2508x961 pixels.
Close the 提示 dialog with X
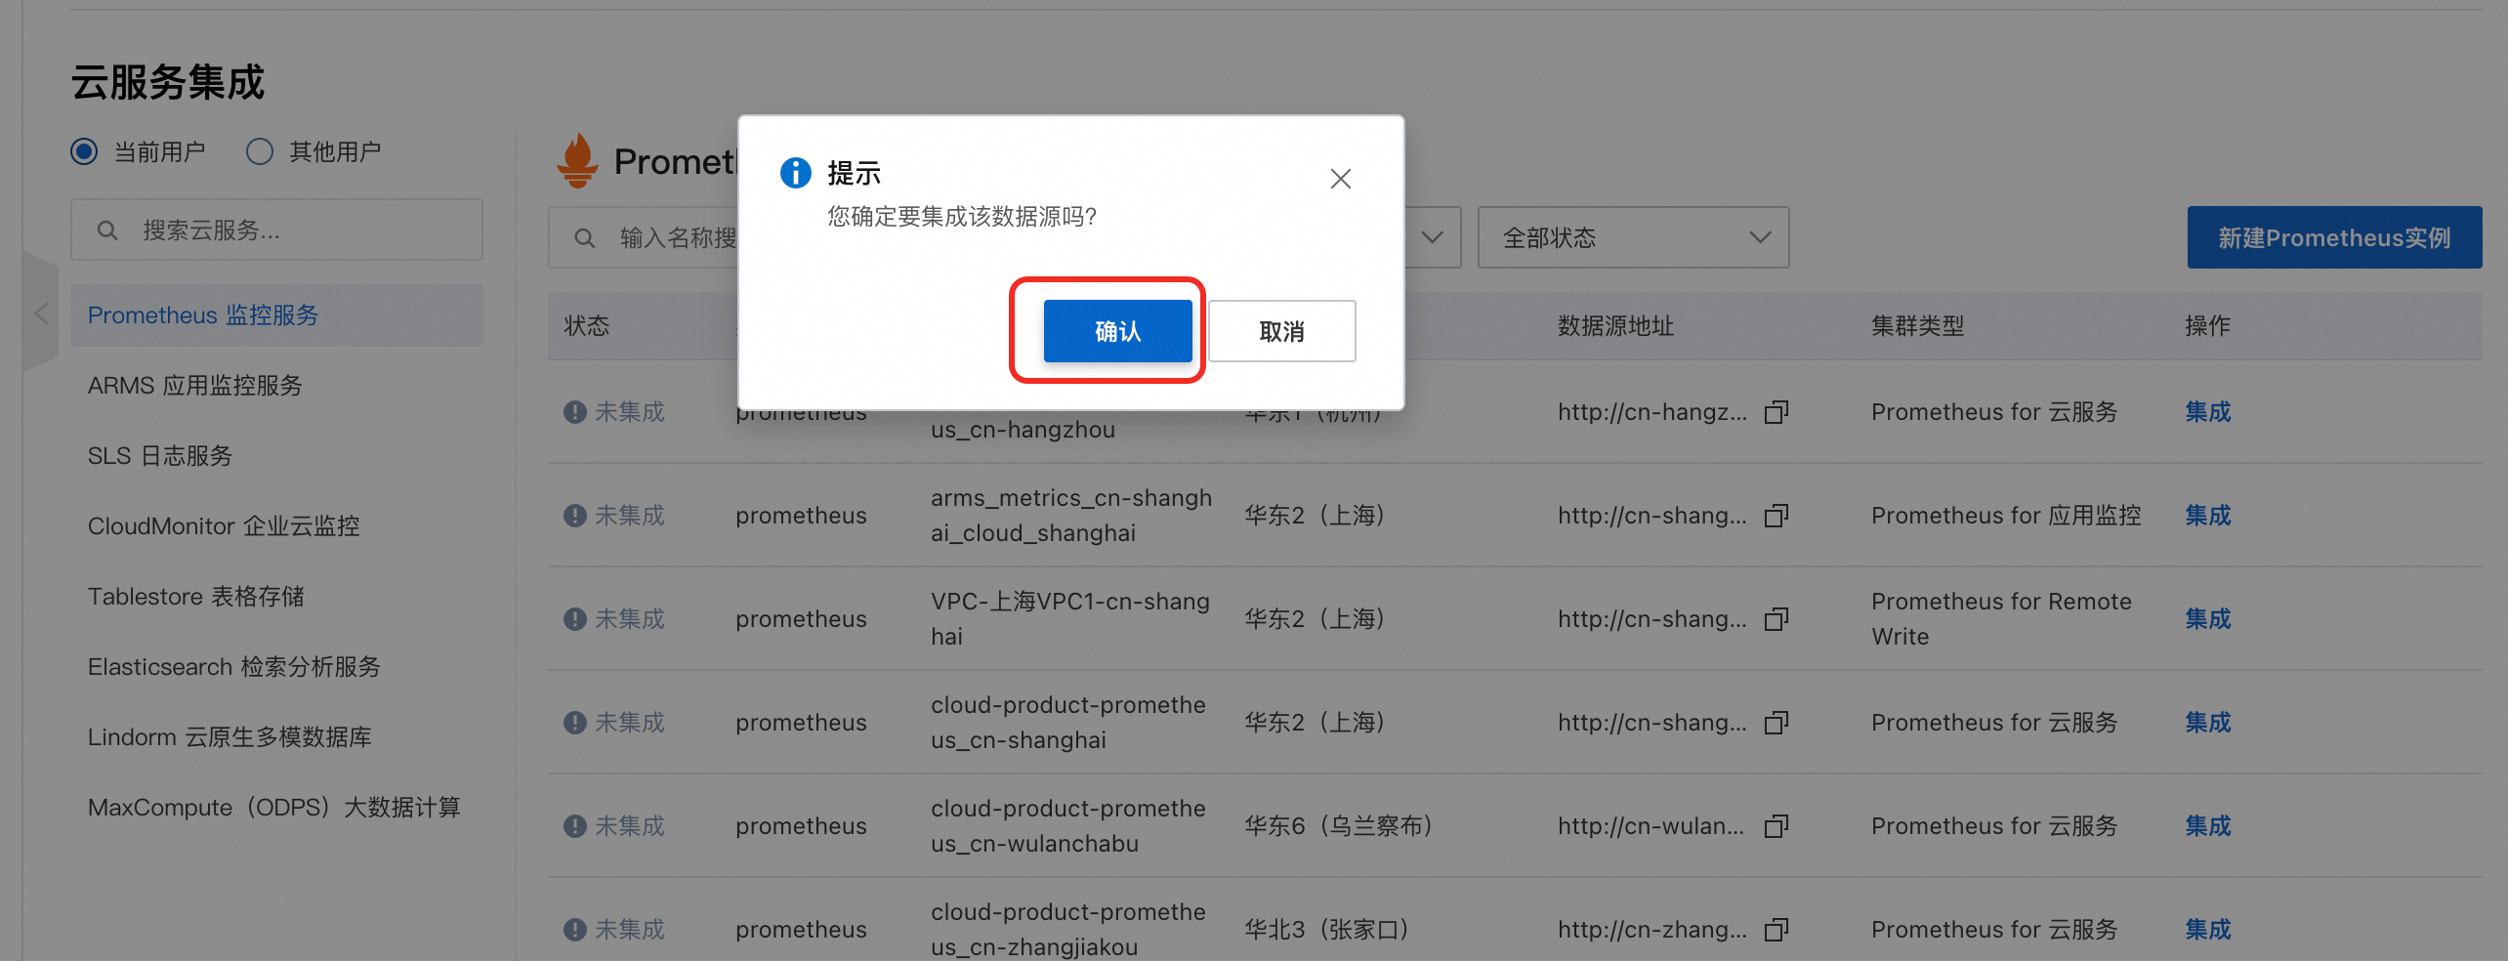point(1340,179)
